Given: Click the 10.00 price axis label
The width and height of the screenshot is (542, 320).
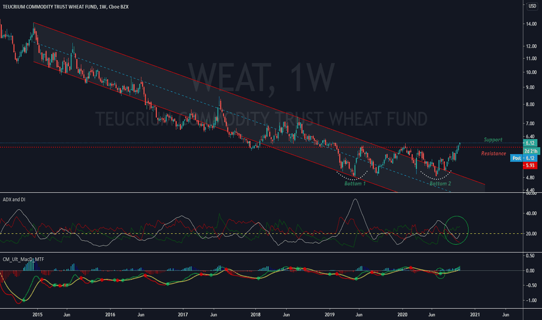Looking at the screenshot, I should [x=532, y=72].
